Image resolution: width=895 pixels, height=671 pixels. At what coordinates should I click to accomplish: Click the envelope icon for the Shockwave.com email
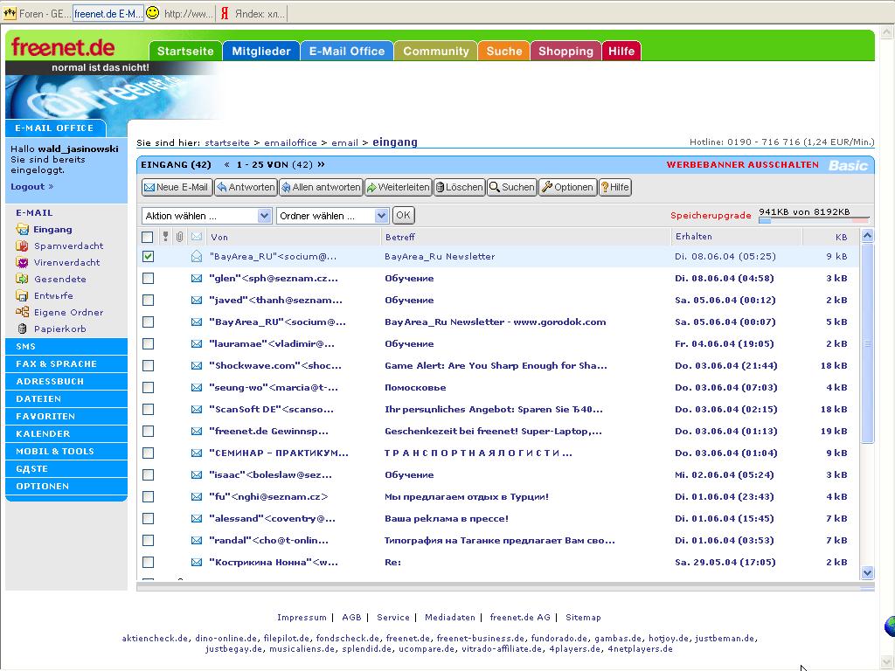tap(197, 366)
